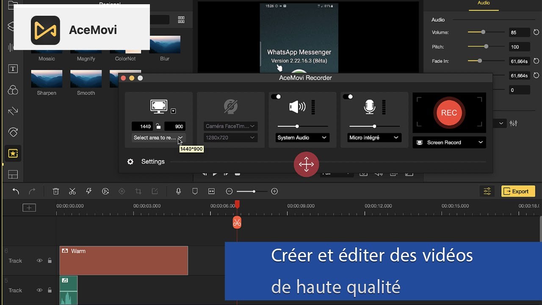Screen dimensions: 542x305
Task: Click the lightning speed icon
Action: (89, 191)
